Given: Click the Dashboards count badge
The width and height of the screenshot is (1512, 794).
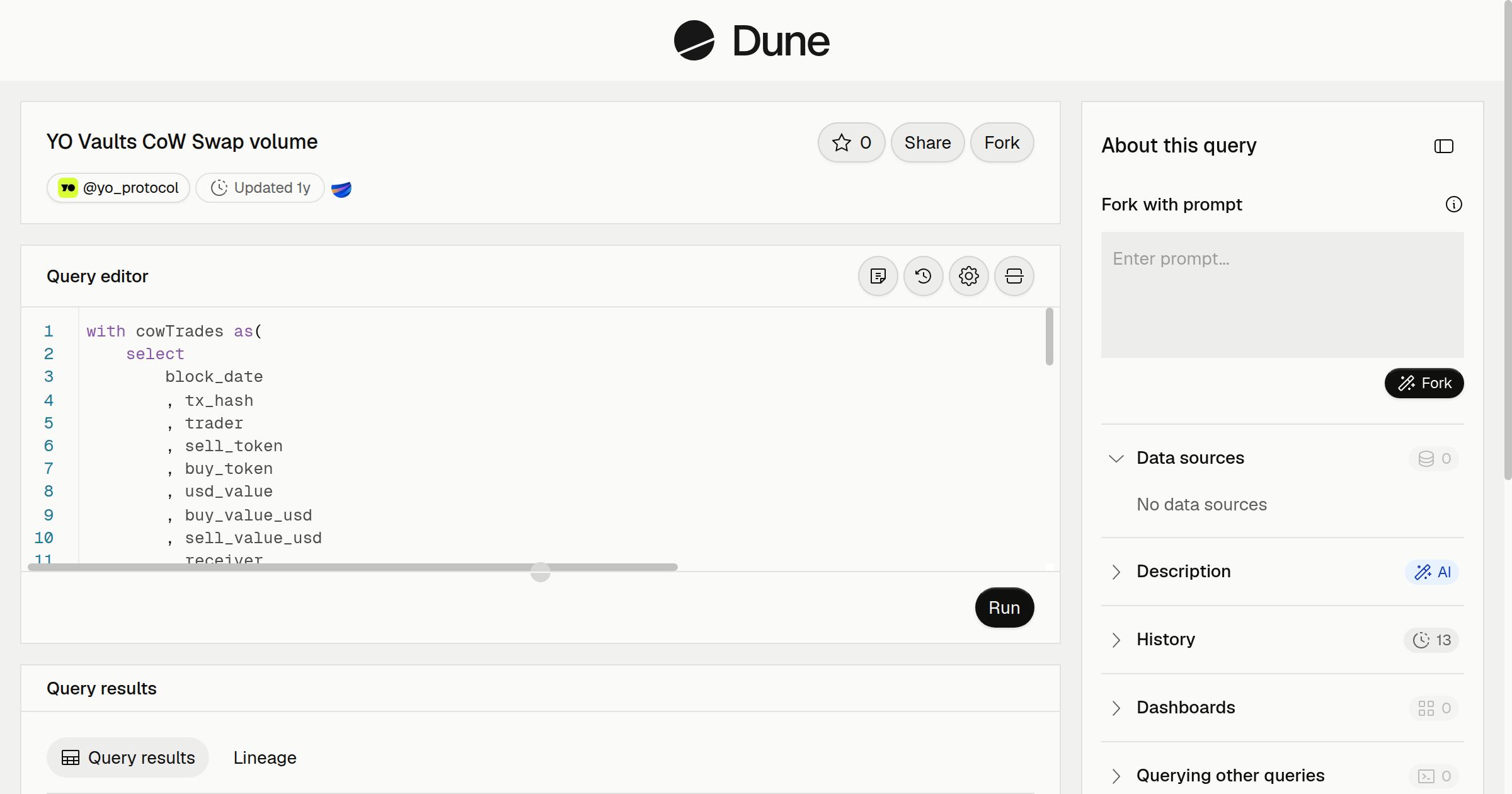Looking at the screenshot, I should pos(1434,708).
